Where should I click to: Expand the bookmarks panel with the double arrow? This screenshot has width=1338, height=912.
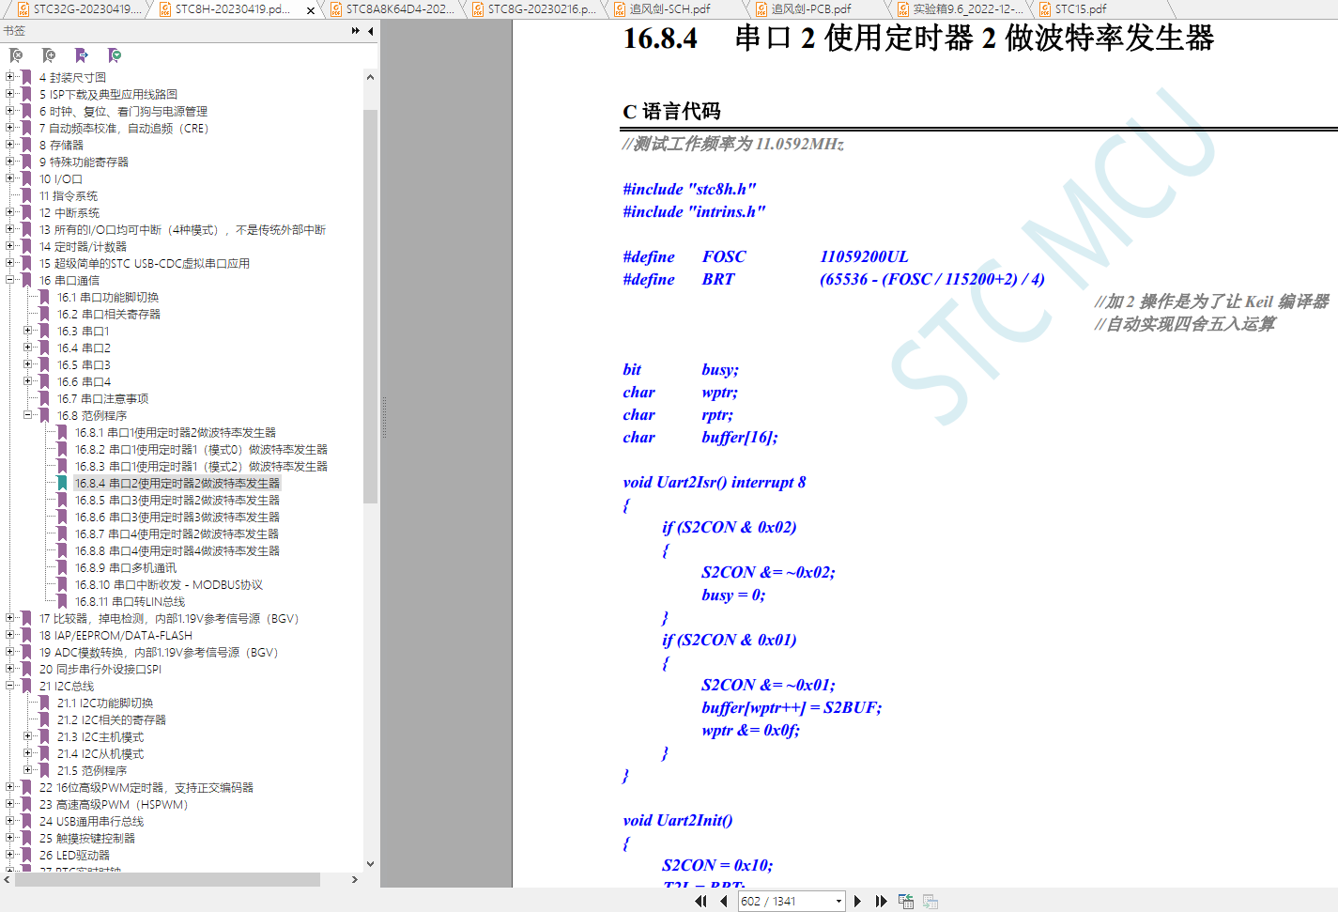coord(356,31)
